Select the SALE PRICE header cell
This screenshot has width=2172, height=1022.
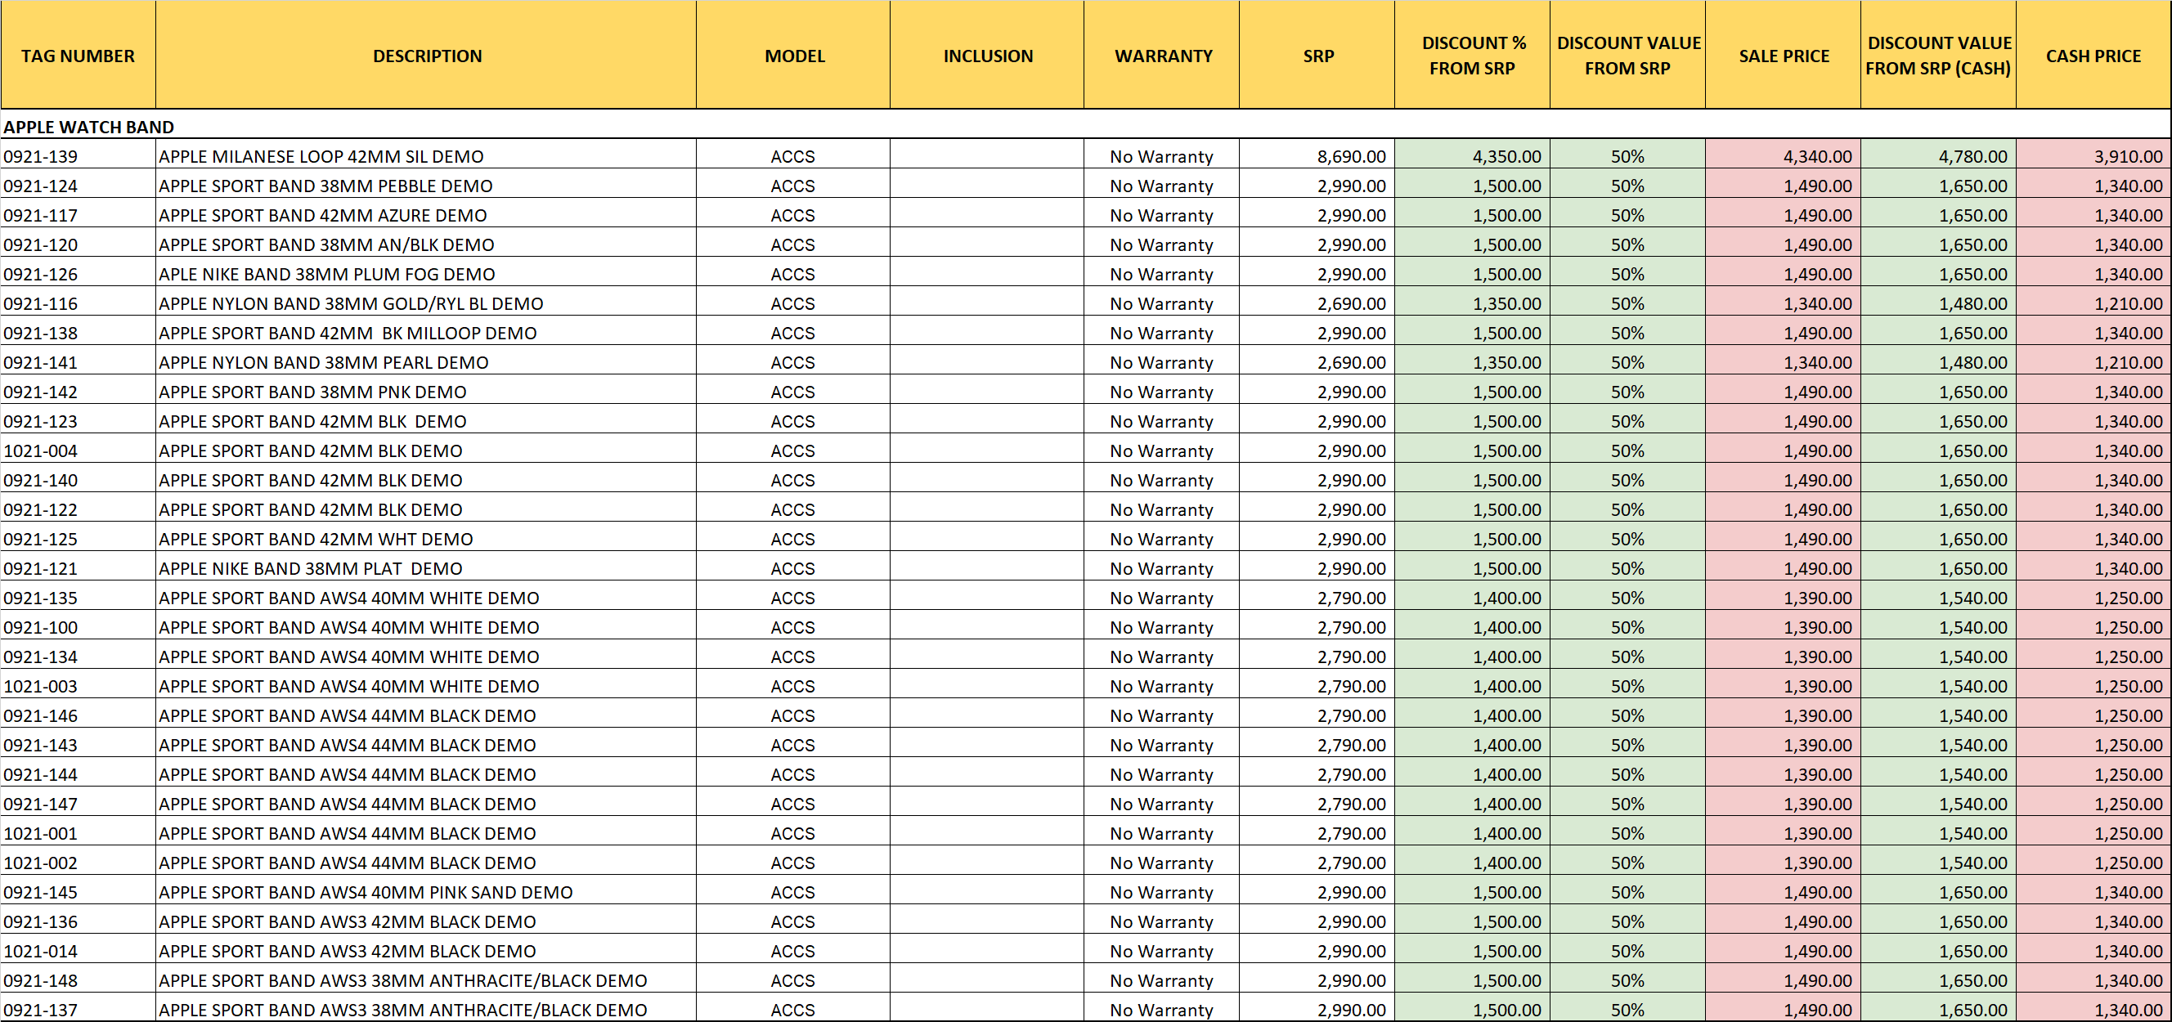(1784, 56)
